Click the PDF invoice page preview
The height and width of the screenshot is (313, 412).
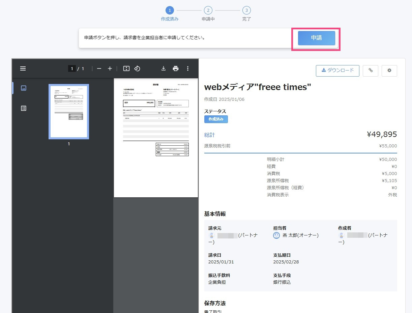tap(156, 138)
